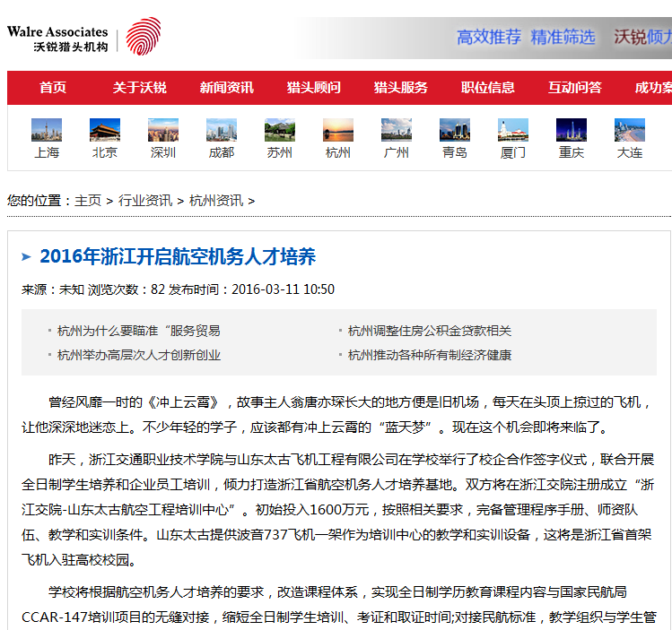Screen dimensions: 672x630
Task: Click the Suzhou city picture icon
Action: coord(280,130)
